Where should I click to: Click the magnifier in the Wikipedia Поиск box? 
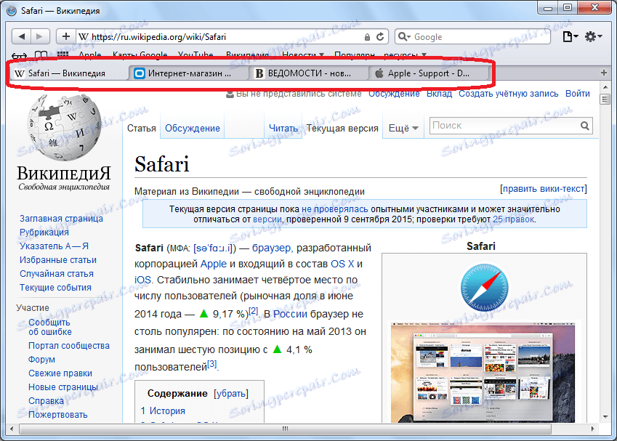(x=585, y=126)
